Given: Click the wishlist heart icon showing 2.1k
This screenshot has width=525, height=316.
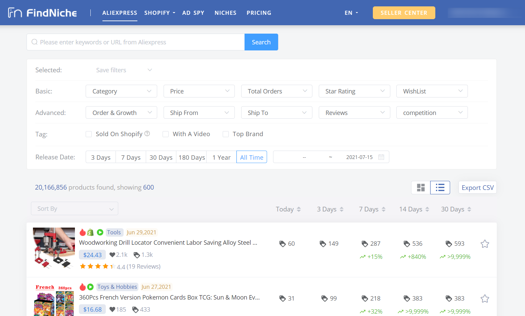Looking at the screenshot, I should [113, 255].
